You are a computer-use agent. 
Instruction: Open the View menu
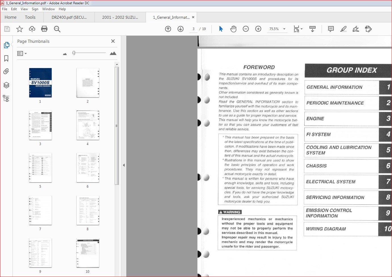click(24, 9)
